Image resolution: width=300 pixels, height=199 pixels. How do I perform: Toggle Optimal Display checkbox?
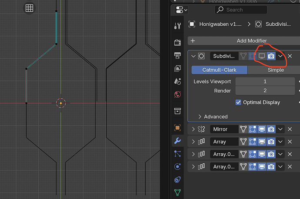[x=238, y=102]
